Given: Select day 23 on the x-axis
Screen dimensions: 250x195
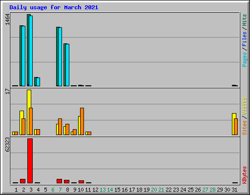Looking at the screenshot, I should click(x=176, y=190).
